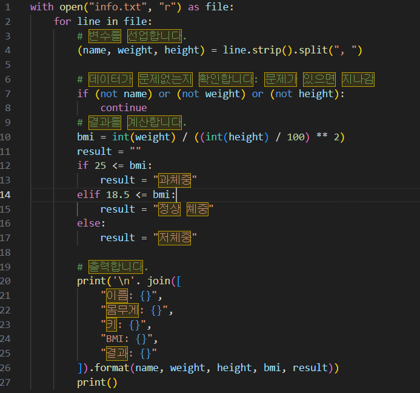This screenshot has width=420, height=393.
Task: Click the '키' string on line 23
Action: [x=112, y=325]
